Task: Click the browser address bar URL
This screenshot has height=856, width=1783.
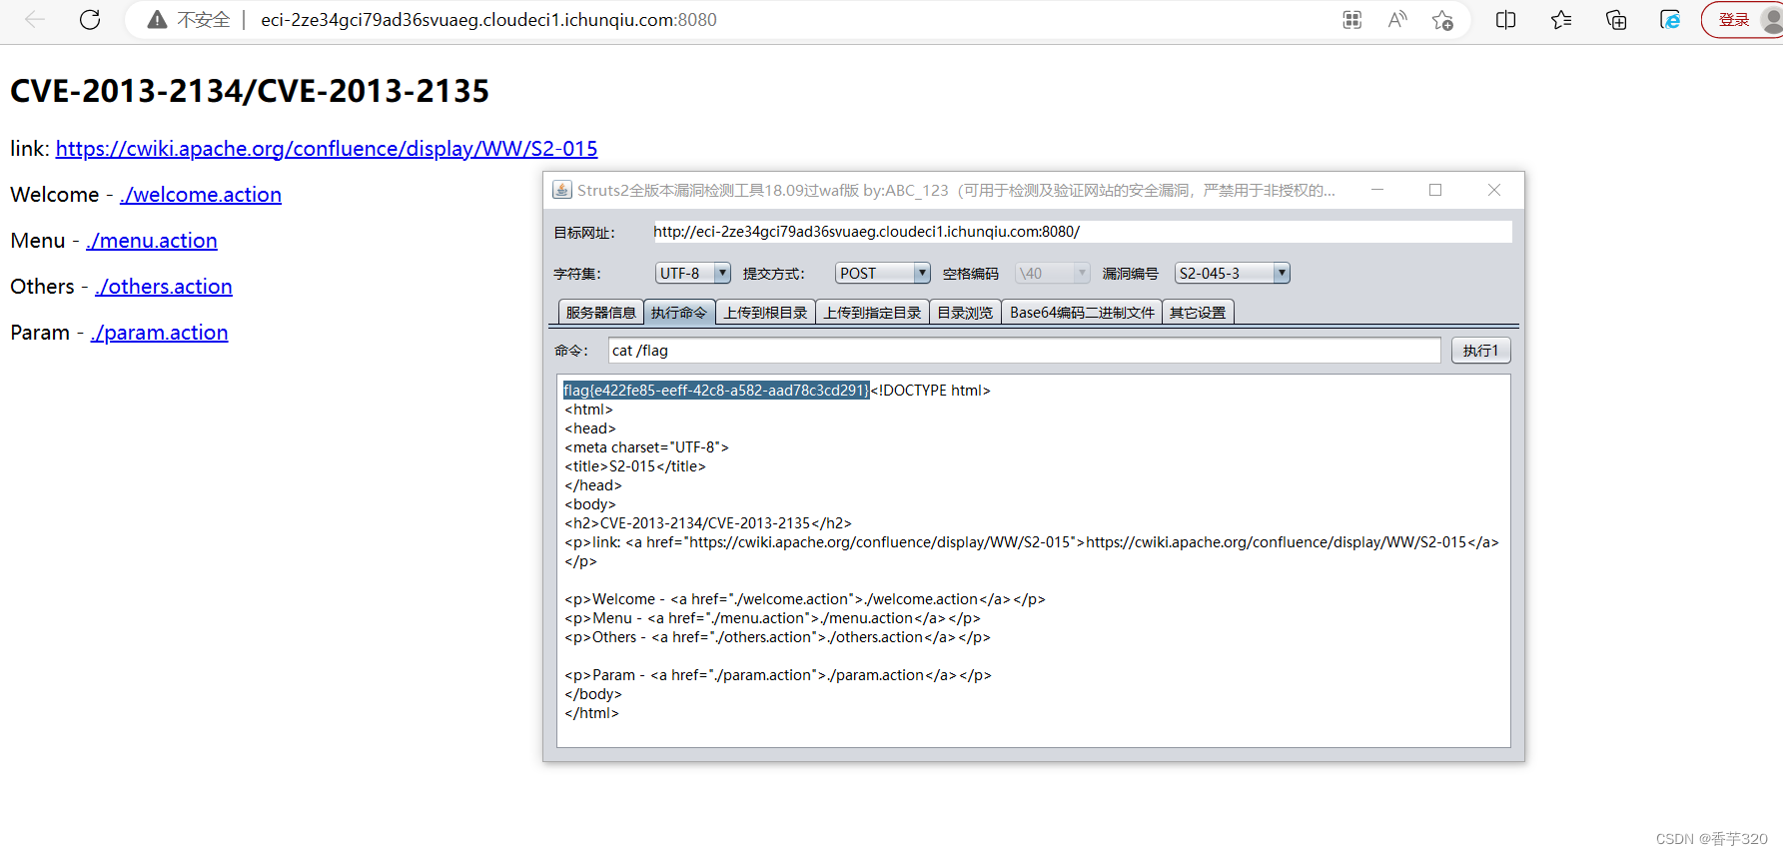Action: (488, 20)
